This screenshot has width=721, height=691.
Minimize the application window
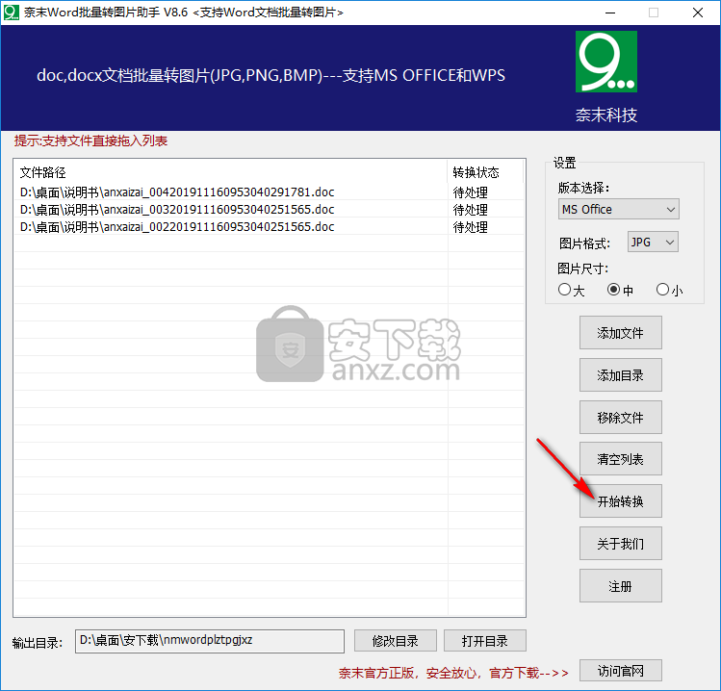[x=610, y=13]
